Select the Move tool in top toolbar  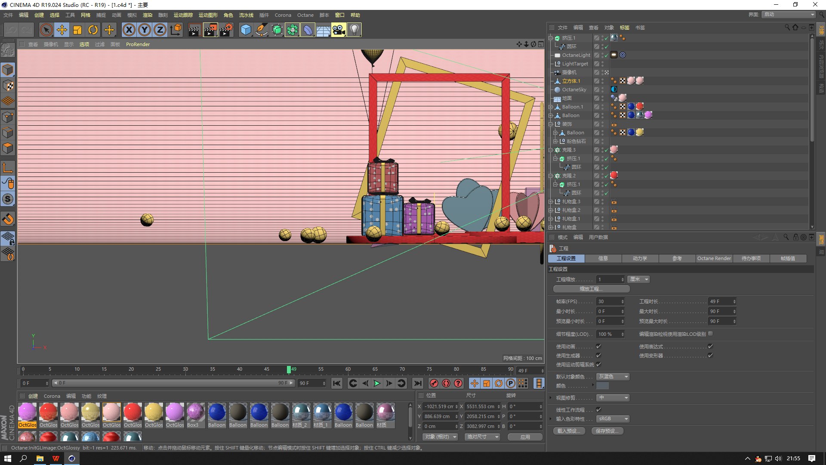[x=62, y=30]
